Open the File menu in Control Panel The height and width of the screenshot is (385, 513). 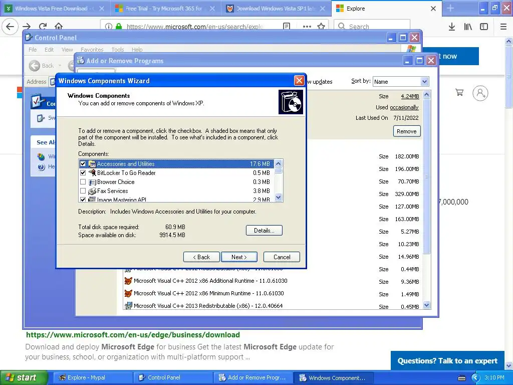pyautogui.click(x=33, y=50)
